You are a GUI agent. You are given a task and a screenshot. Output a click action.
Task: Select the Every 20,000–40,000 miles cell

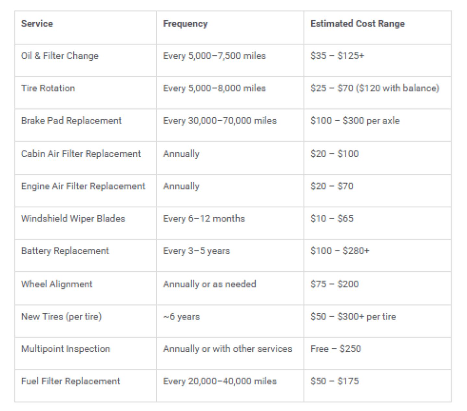click(220, 381)
